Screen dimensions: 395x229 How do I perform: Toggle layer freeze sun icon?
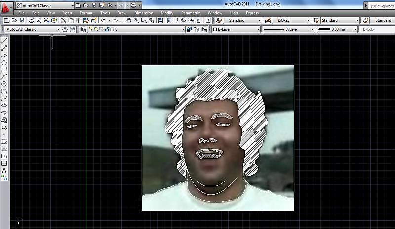[96, 29]
